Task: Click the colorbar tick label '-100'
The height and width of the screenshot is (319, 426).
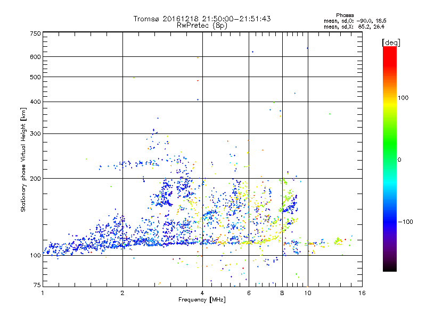Action: point(405,222)
